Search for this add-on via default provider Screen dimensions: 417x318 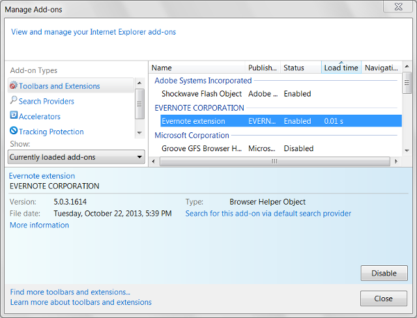click(268, 214)
